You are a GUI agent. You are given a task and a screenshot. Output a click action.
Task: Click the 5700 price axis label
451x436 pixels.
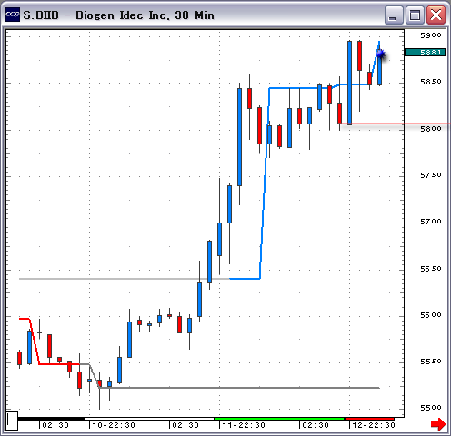click(431, 222)
